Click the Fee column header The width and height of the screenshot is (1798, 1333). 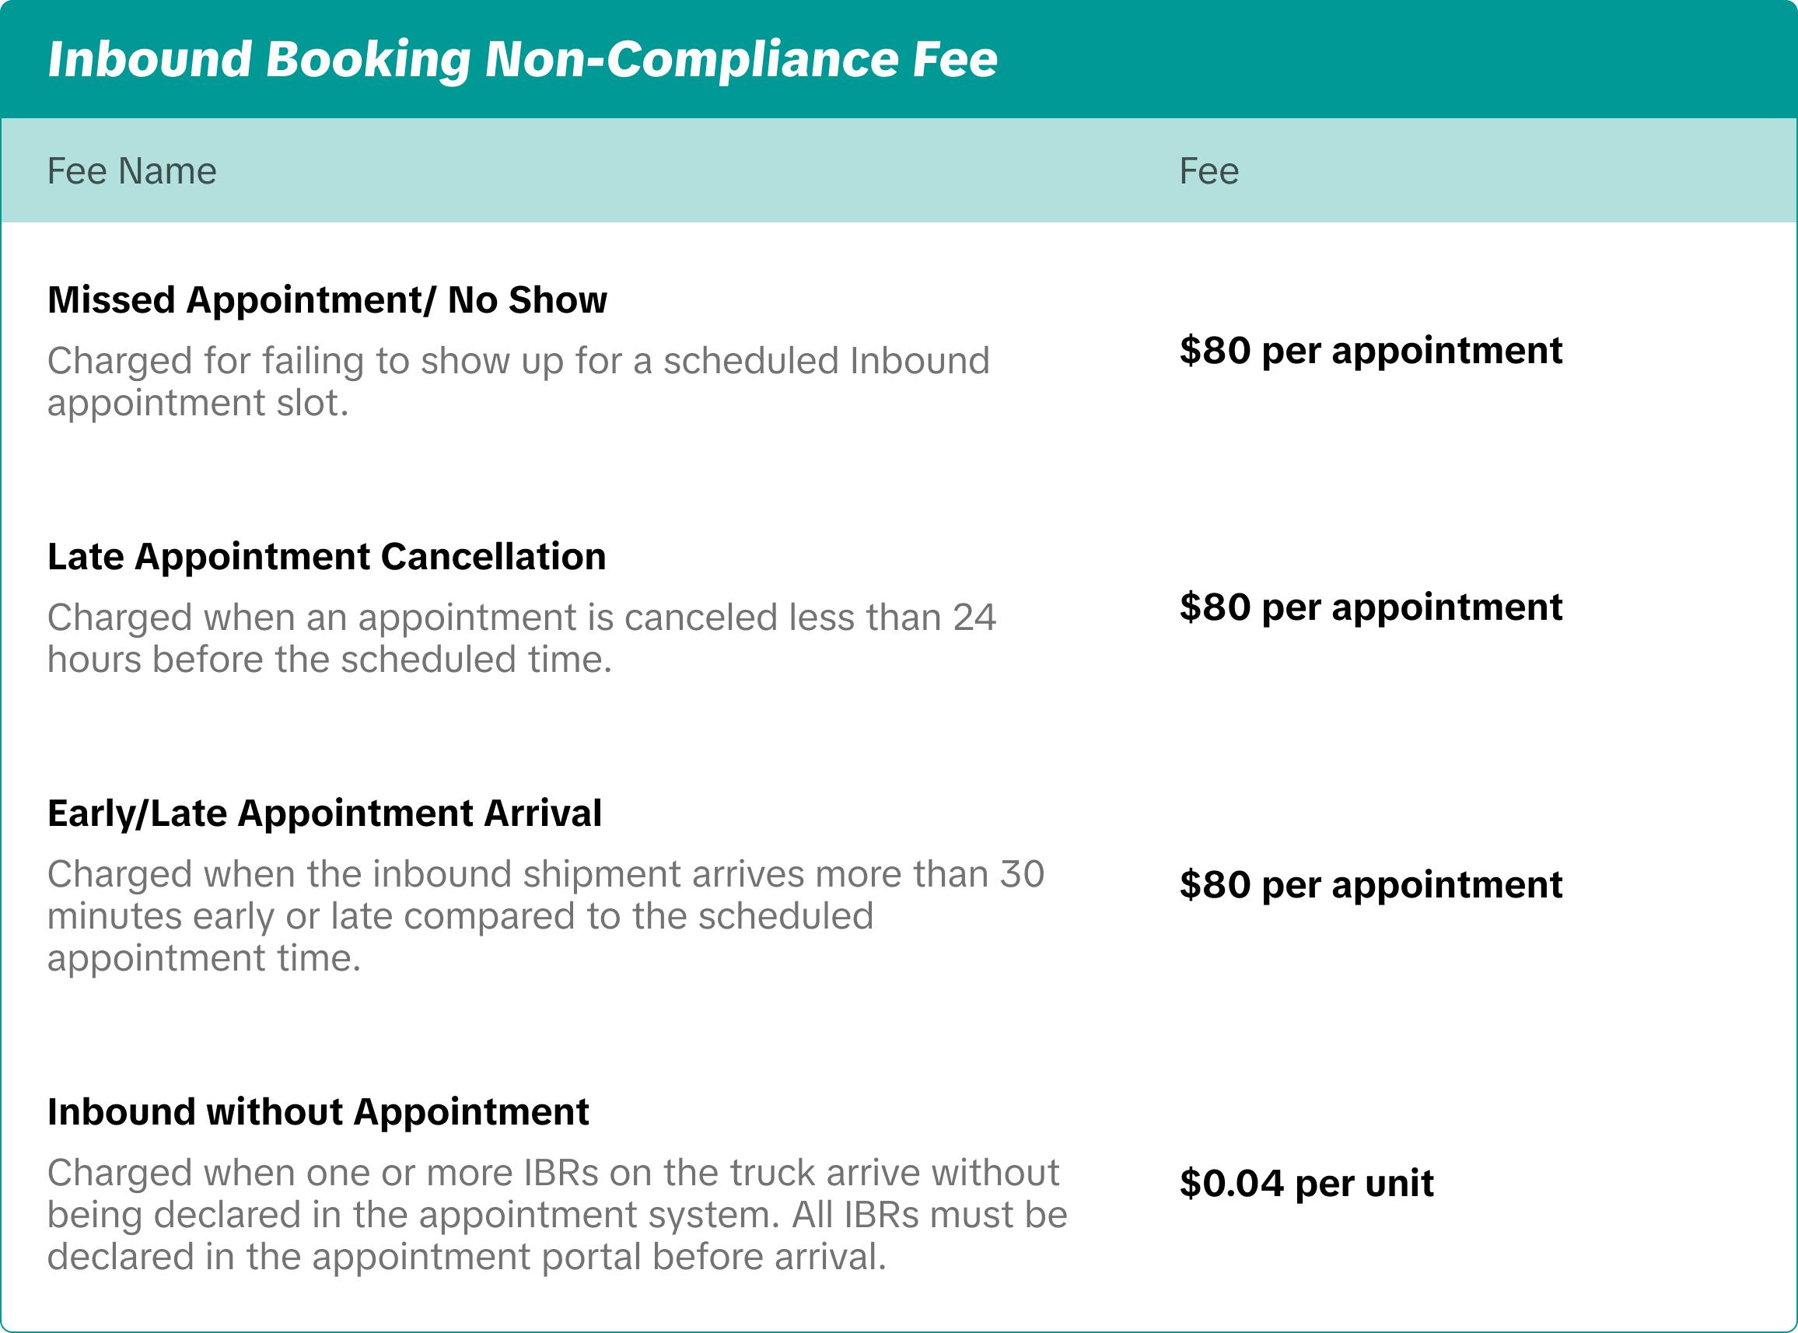[1209, 171]
